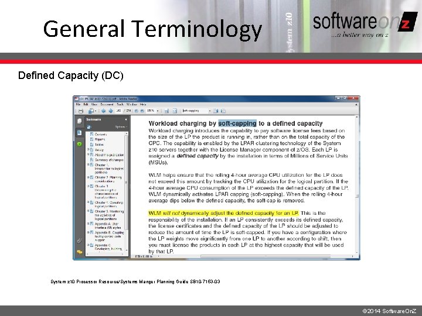
Task: Click the SoftwareOnZ logo
Action: tap(365, 25)
